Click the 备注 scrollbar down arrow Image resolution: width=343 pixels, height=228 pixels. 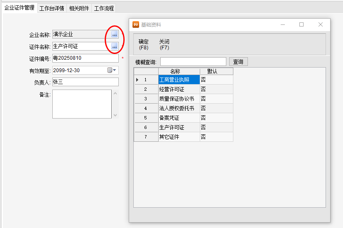click(x=115, y=115)
